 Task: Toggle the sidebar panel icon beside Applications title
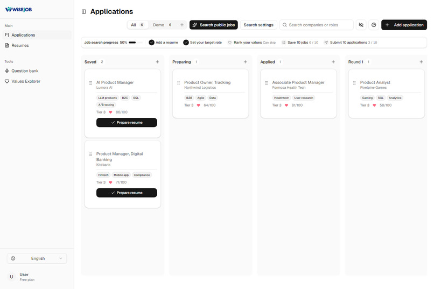coord(84,12)
